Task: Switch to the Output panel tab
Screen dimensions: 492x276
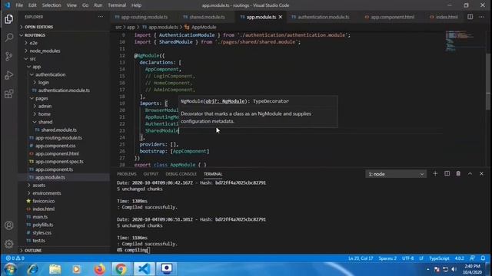Action: pos(151,174)
